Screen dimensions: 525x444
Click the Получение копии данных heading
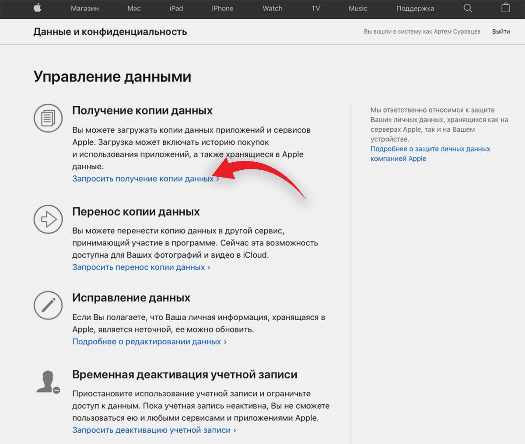tap(142, 110)
